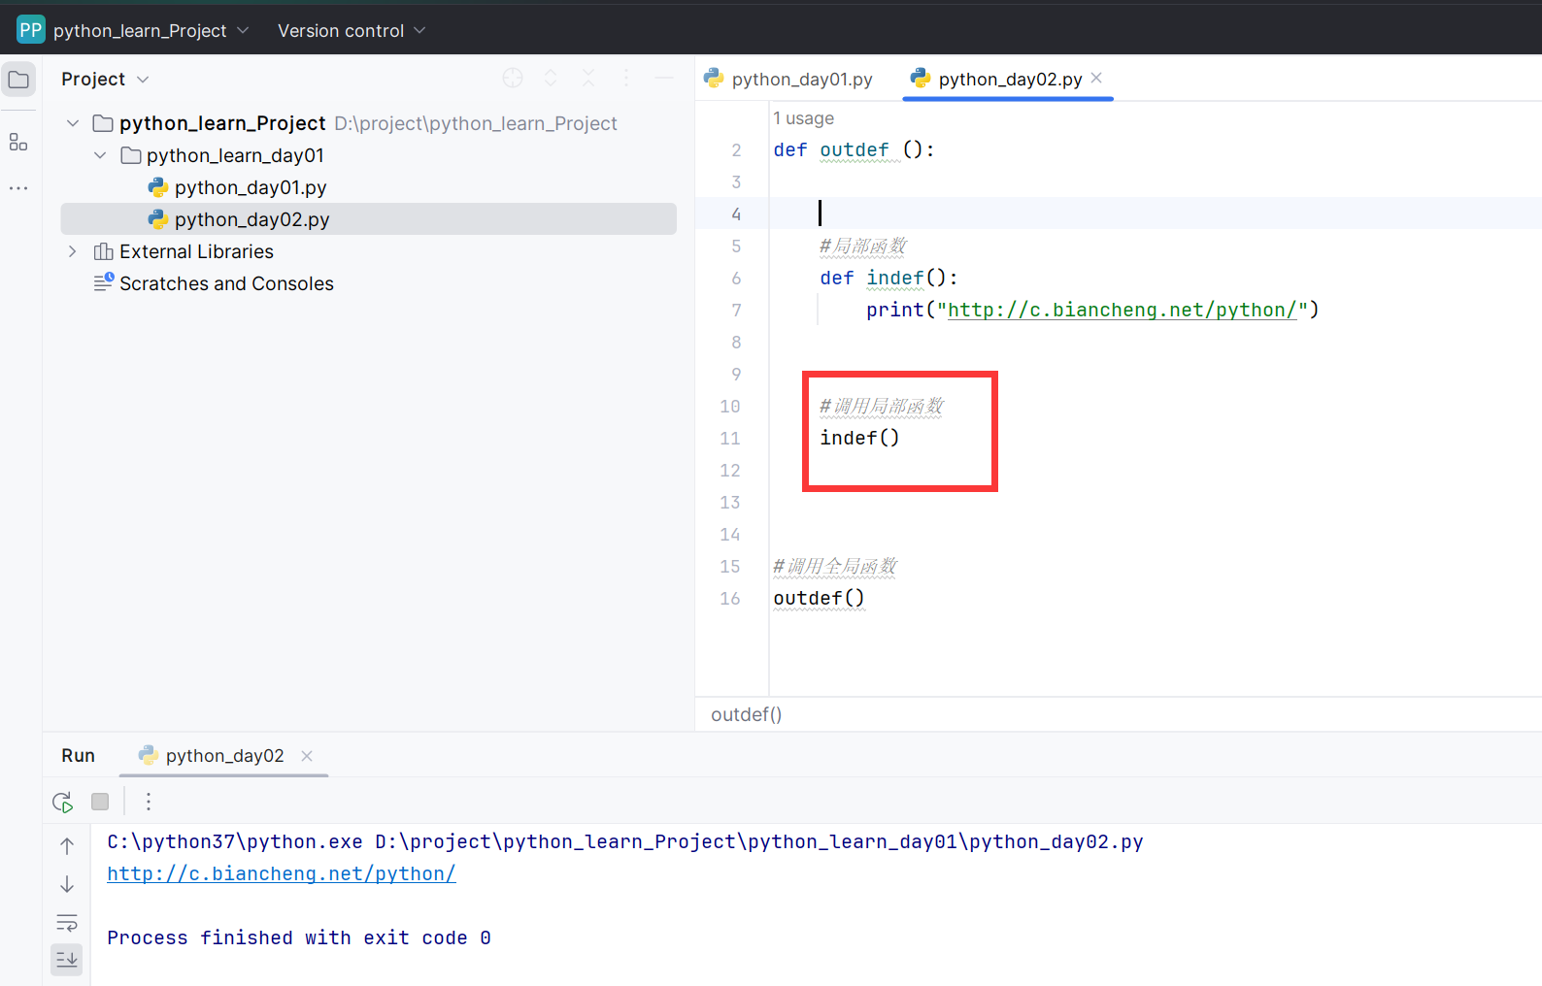Select the python_day02 Run tab
Image resolution: width=1542 pixels, height=986 pixels.
point(224,756)
